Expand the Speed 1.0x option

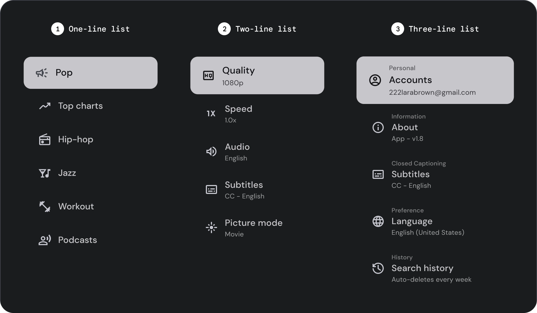[257, 114]
